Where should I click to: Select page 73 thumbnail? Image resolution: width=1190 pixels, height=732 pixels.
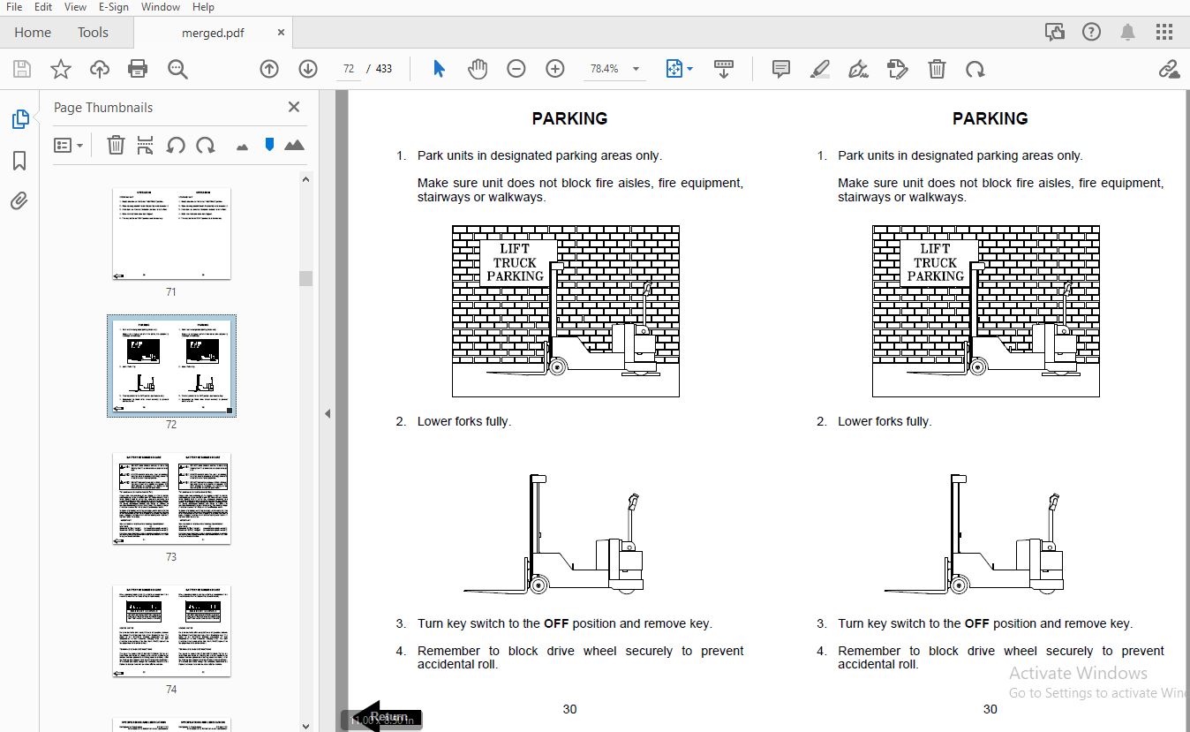[x=171, y=498]
